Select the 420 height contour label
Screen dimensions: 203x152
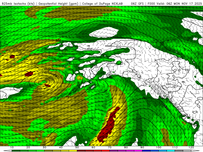coord(46,73)
